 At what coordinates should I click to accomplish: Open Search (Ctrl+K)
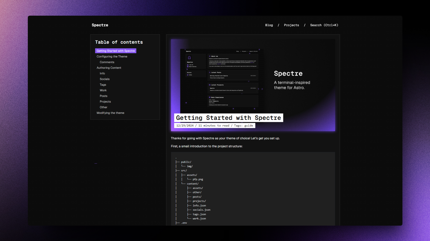coord(324,25)
